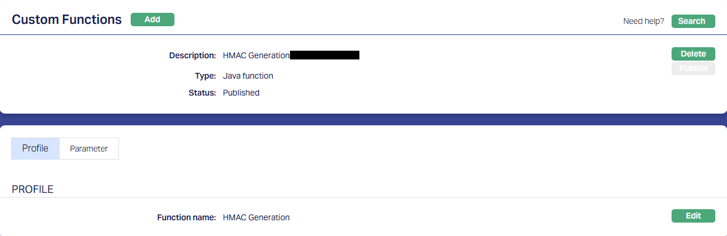Click the 'Need help?' text
Viewport: 727px width, 236px height.
pos(644,21)
